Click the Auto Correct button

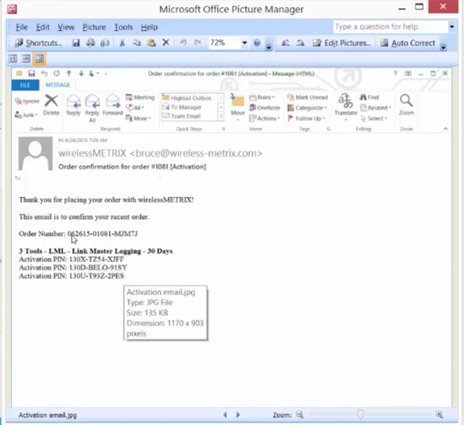click(408, 43)
